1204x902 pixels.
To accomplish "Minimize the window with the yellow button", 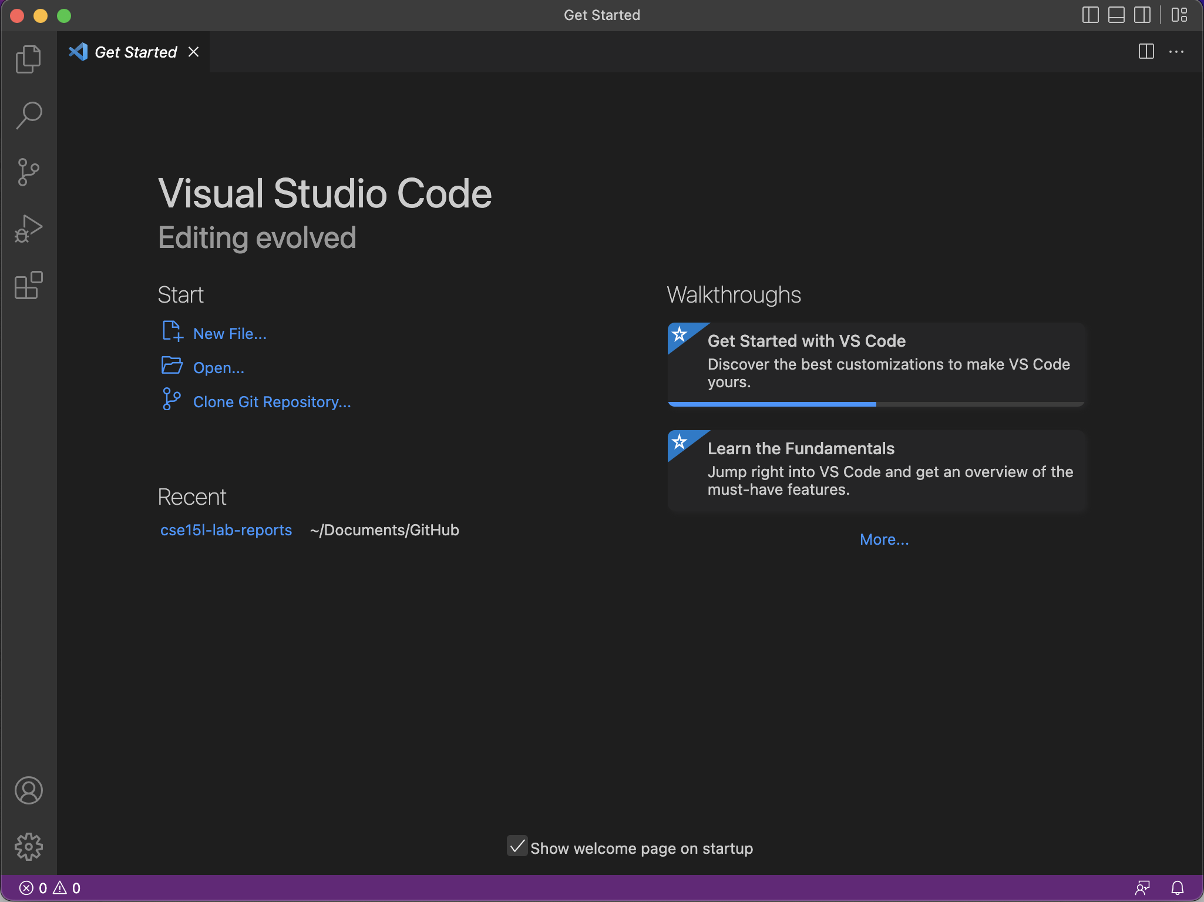I will pyautogui.click(x=41, y=16).
